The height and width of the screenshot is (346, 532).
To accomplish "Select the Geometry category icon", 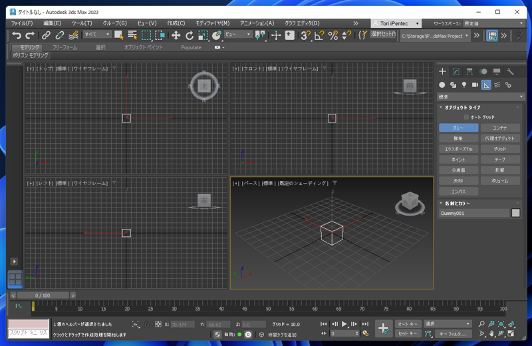I will (x=442, y=85).
